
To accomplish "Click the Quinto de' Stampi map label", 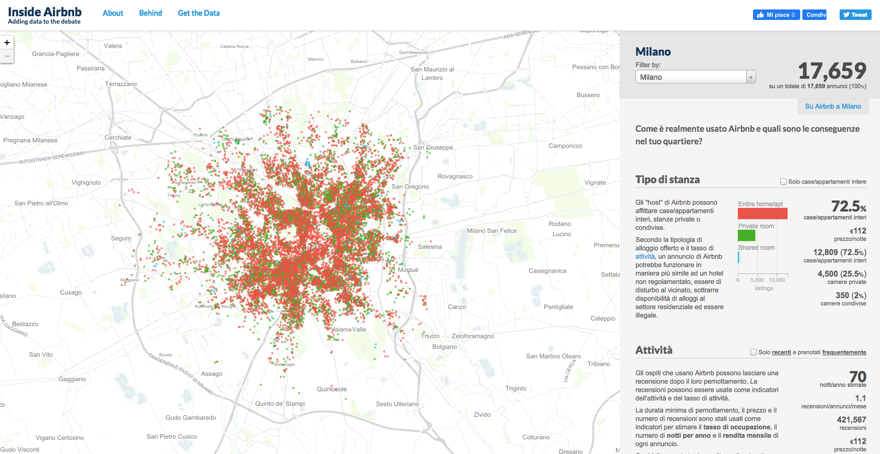I will [x=280, y=404].
